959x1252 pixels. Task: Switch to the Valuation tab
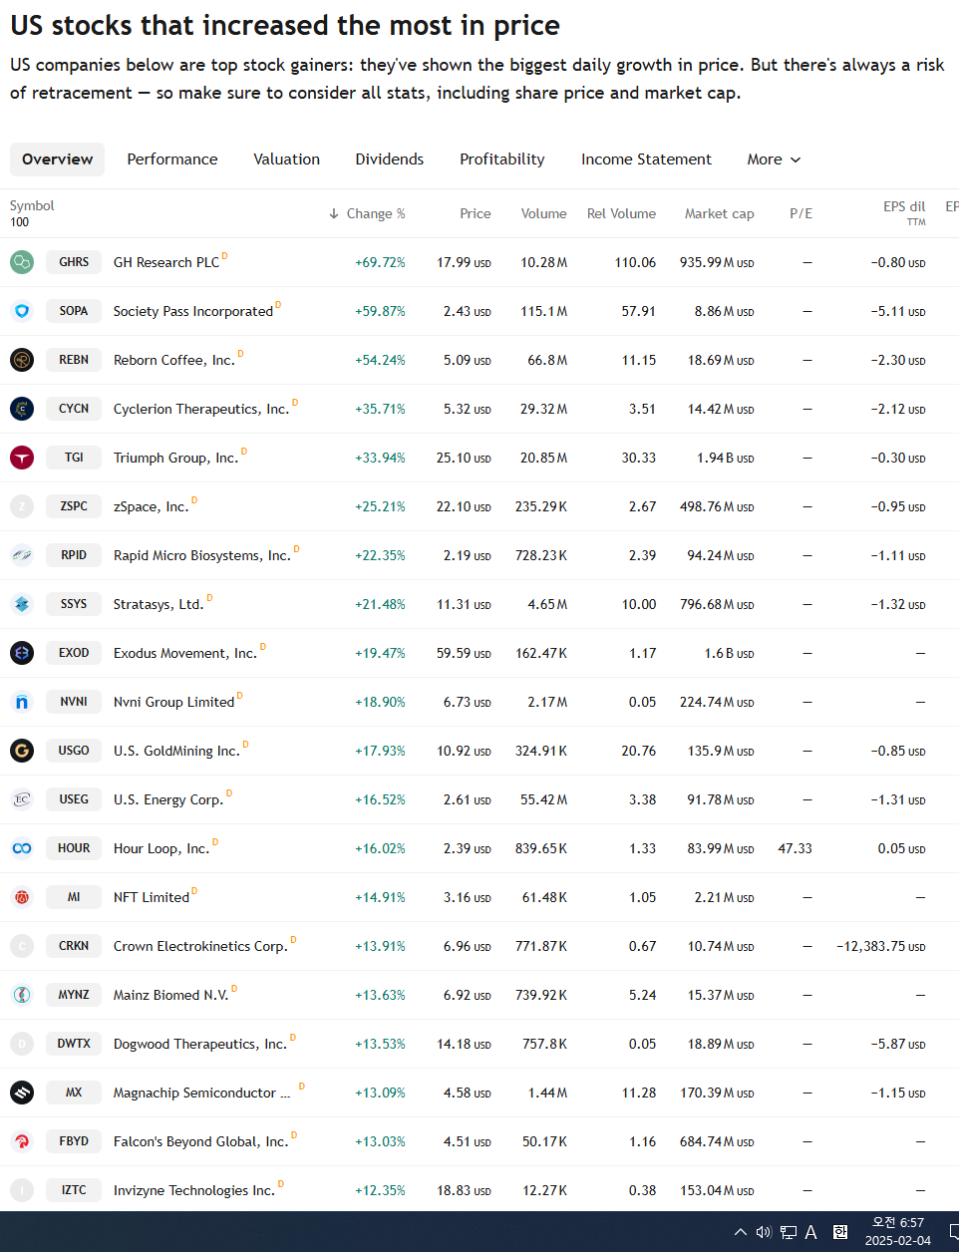coord(287,159)
